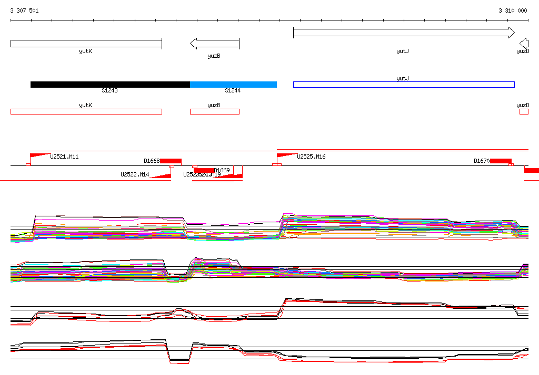
Task: Click the yutK label above the red box
Action: point(85,106)
